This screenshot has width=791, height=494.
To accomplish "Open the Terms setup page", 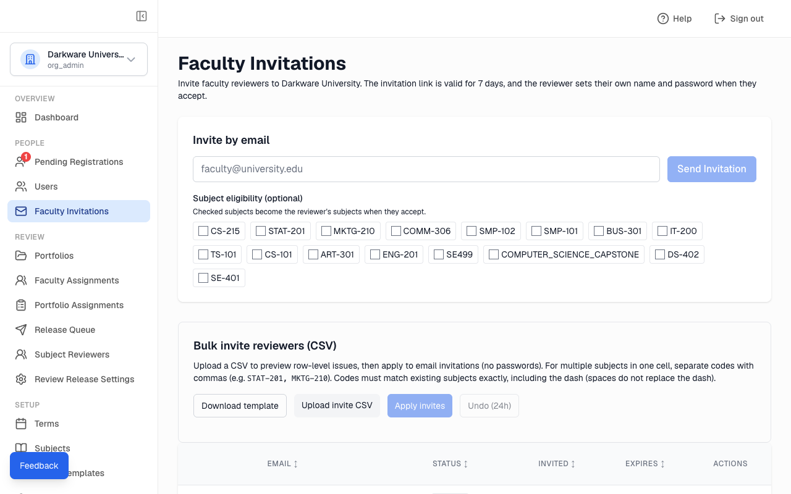I will click(x=78, y=424).
